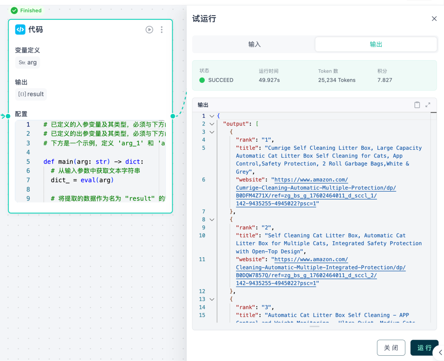Collapse the side panel with chevron arrow
Viewport: 444px width, 361px height.
pyautogui.click(x=440, y=352)
